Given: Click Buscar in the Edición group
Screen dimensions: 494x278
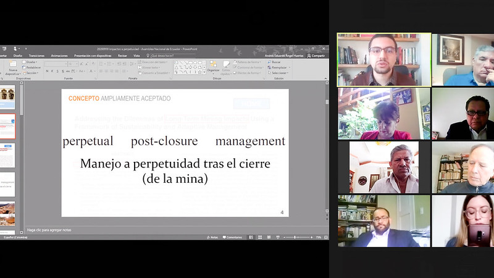Looking at the screenshot, I should (x=274, y=62).
